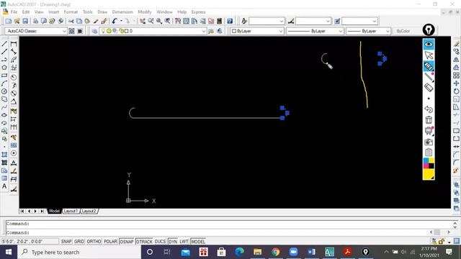Open the AutoCAD Classic workspace dropdown

(x=36, y=31)
